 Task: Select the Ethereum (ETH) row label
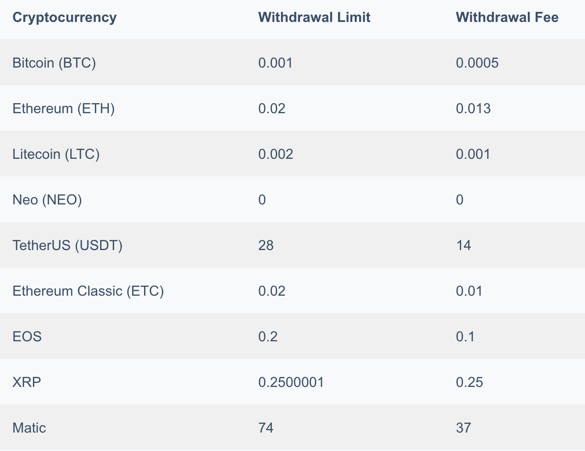64,109
